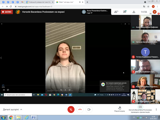Click the presentation screen-share icon
160x120 pixels.
[140, 107]
